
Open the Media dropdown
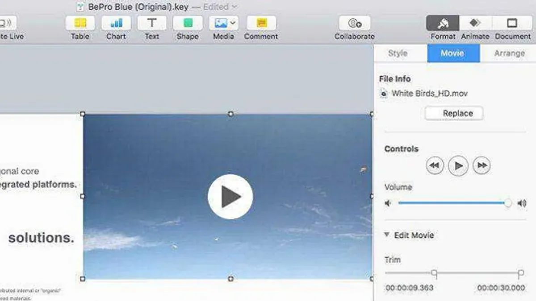[223, 23]
